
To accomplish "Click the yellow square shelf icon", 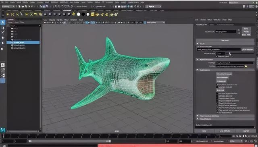I will [x=93, y=14].
